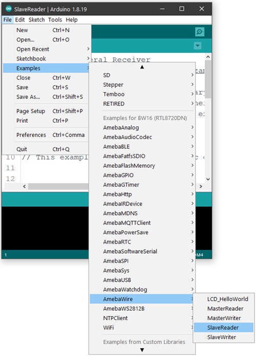Open the SlaveReader example
This screenshot has width=256, height=356.
coord(224,328)
